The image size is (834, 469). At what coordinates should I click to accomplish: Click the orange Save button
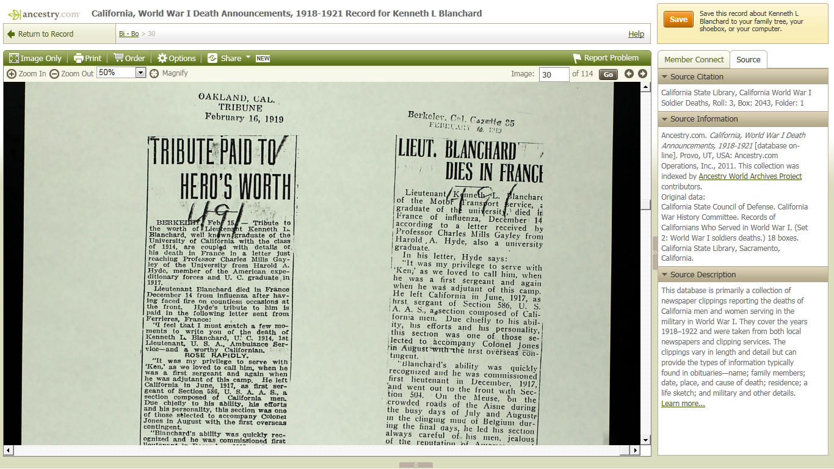click(678, 20)
